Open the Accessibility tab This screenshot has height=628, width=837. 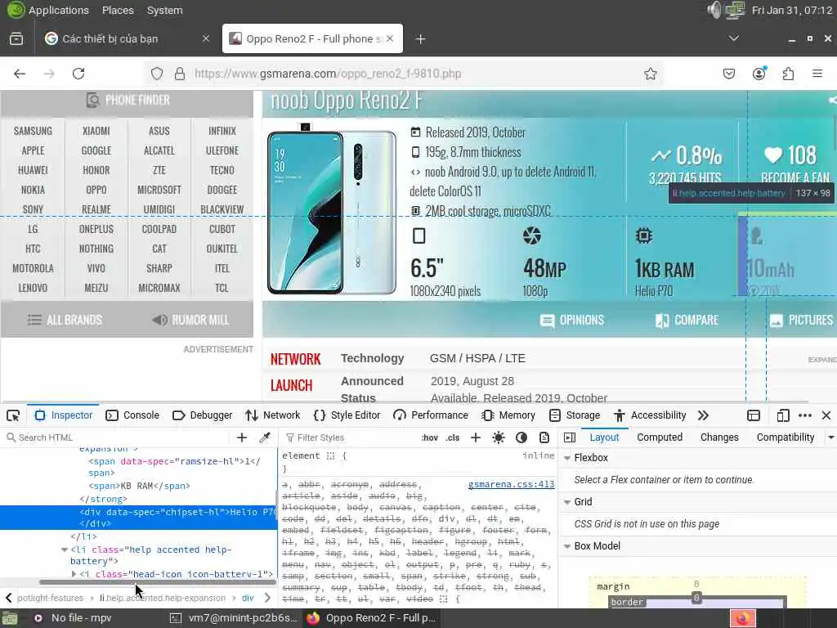(x=650, y=415)
